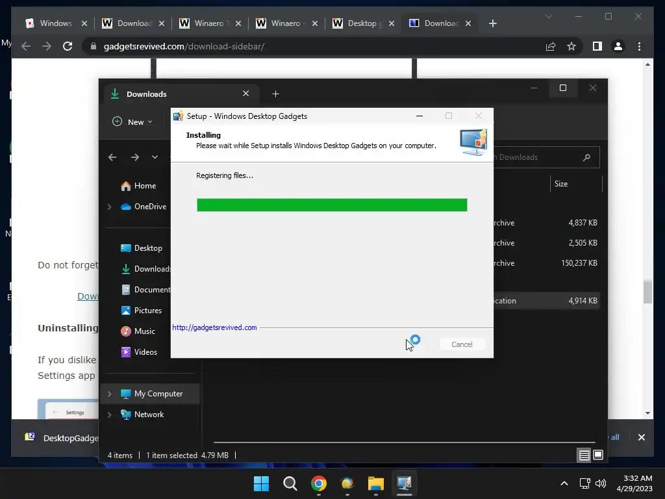Expand the Network tree node
The image size is (665, 499).
click(109, 415)
